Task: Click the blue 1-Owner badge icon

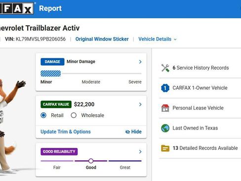Action: click(165, 88)
